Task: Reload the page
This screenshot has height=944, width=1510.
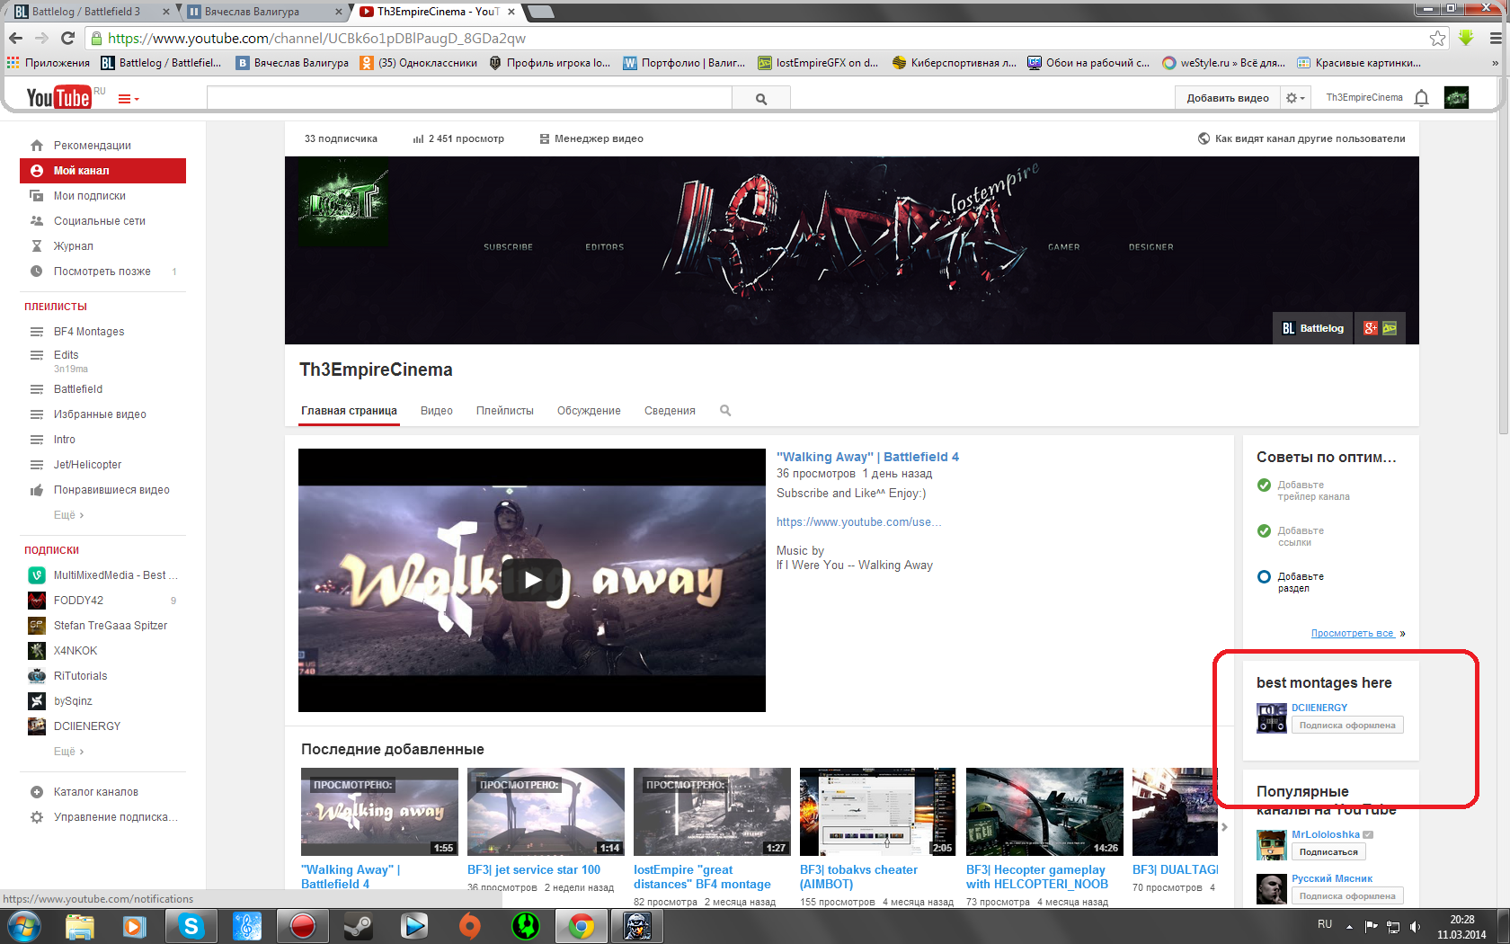Action: click(x=67, y=38)
